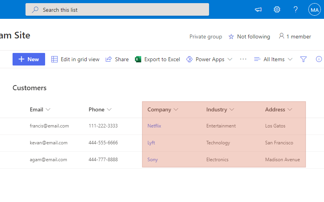This screenshot has width=324, height=202.
Task: Click the Power Apps diamond icon
Action: pos(189,59)
